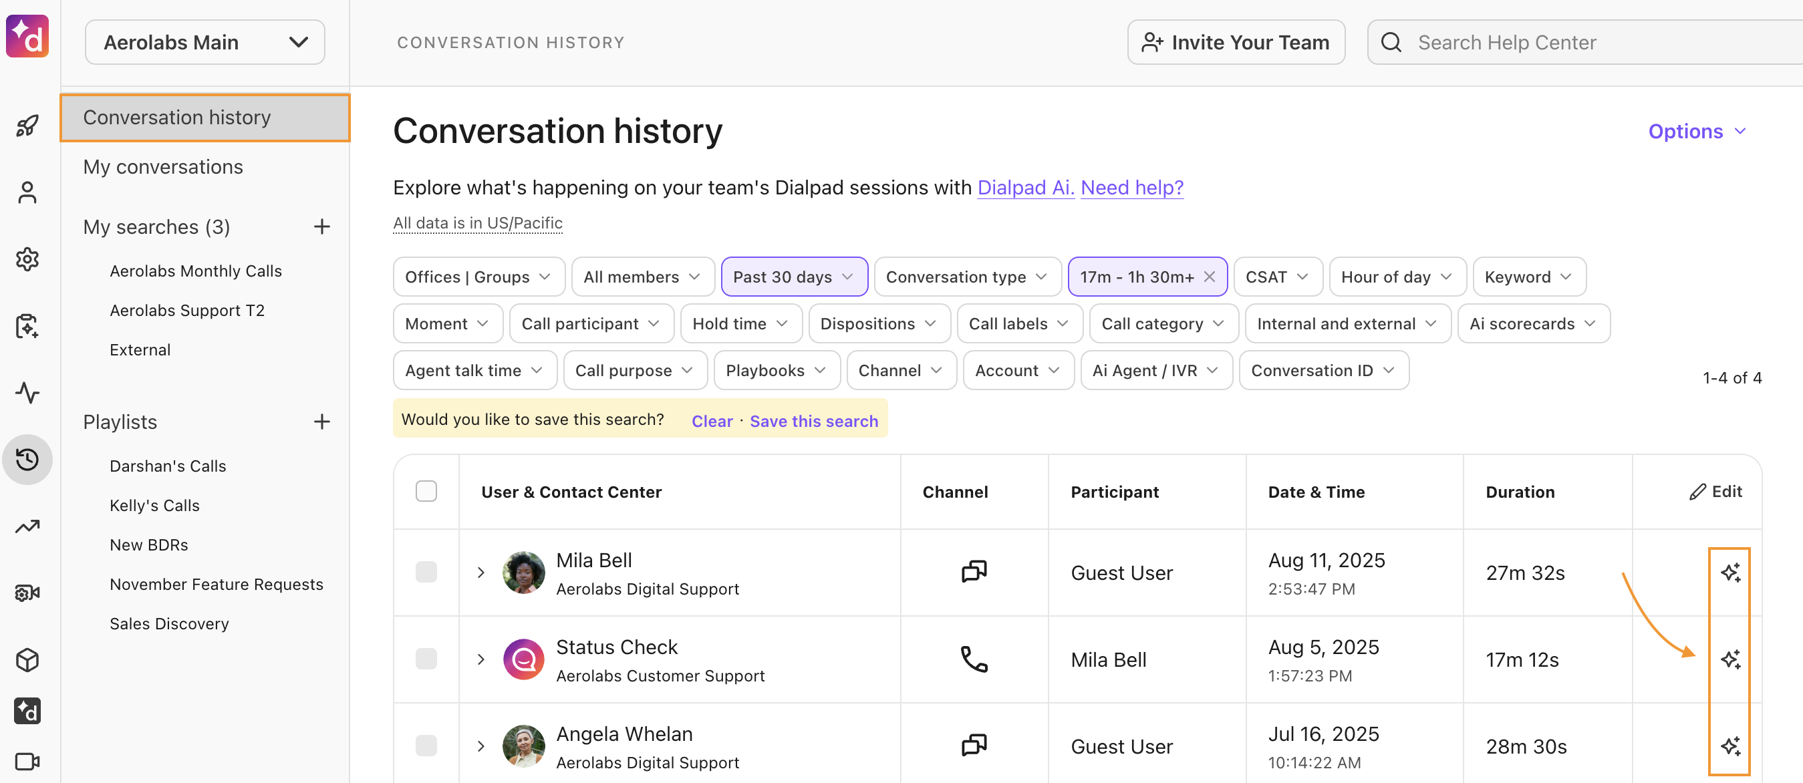Follow the Dialpad Ai link
The height and width of the screenshot is (783, 1803).
(x=1025, y=188)
